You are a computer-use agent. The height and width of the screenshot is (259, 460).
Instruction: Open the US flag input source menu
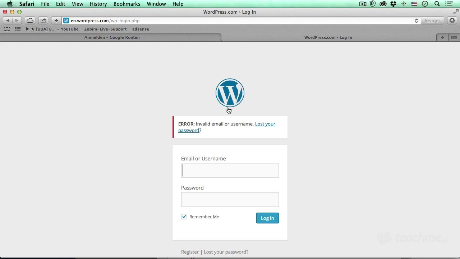[x=414, y=4]
